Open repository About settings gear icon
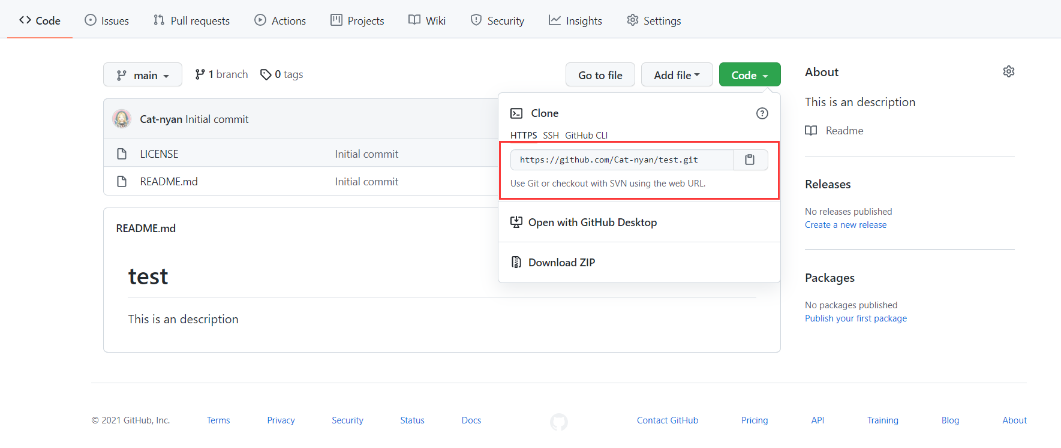 (1008, 71)
